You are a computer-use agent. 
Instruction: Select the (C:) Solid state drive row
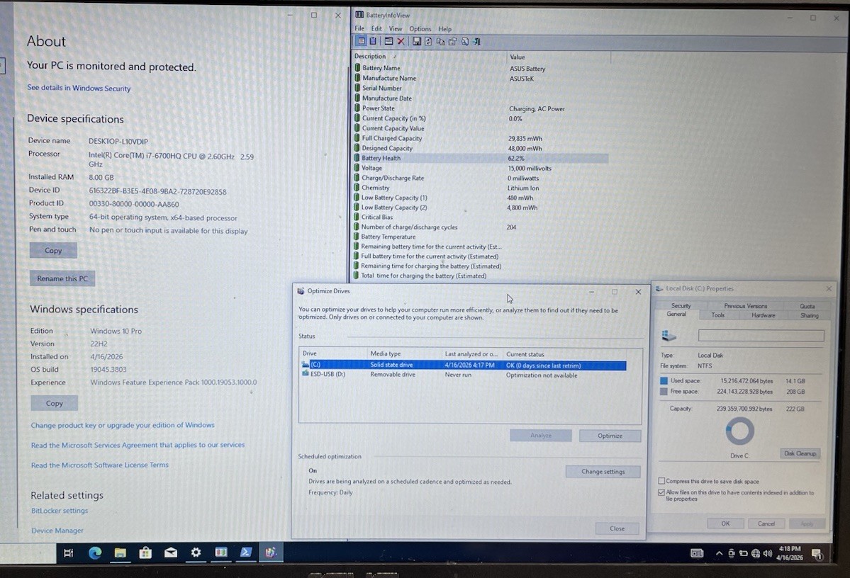(464, 365)
